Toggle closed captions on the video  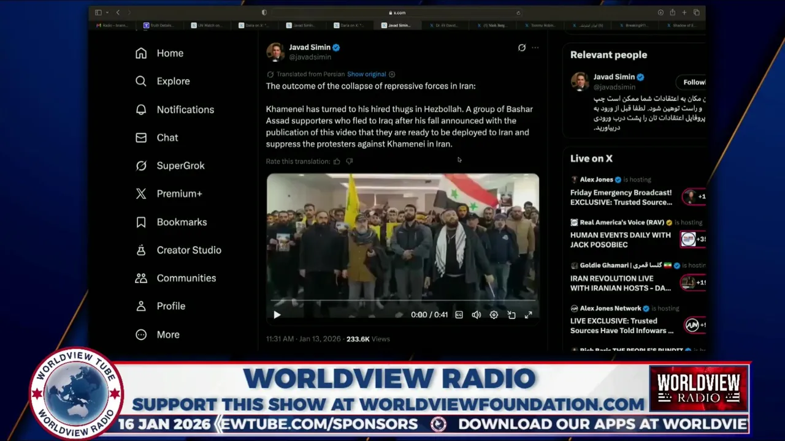459,315
